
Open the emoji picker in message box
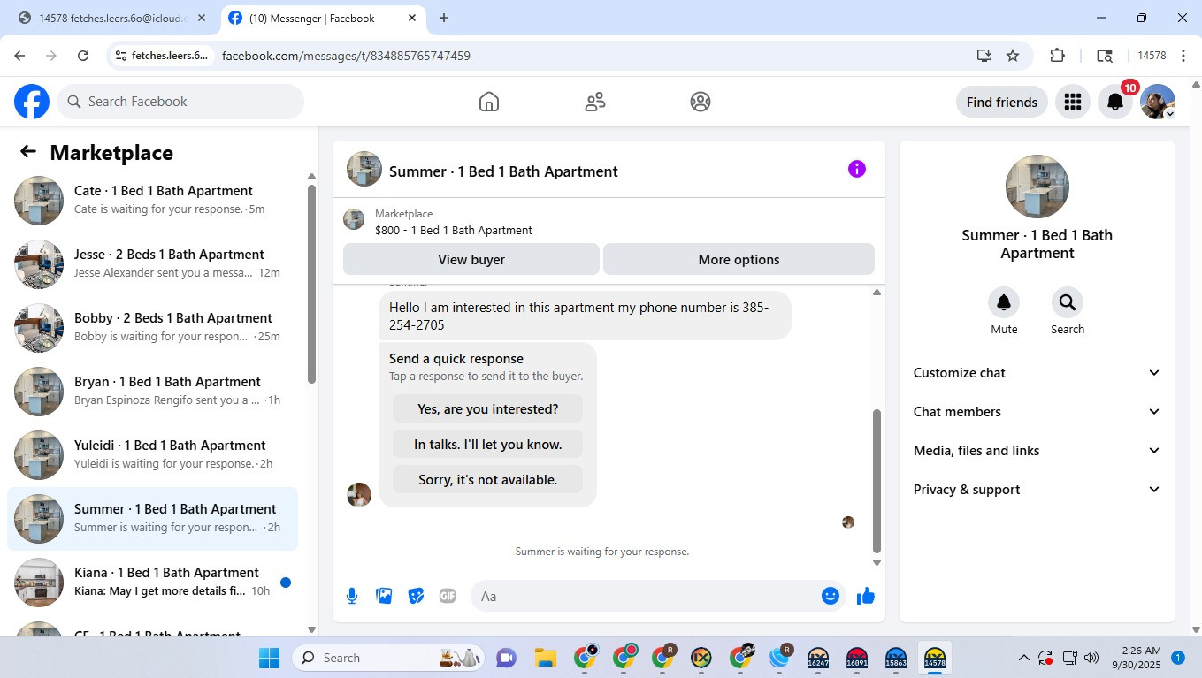click(830, 596)
